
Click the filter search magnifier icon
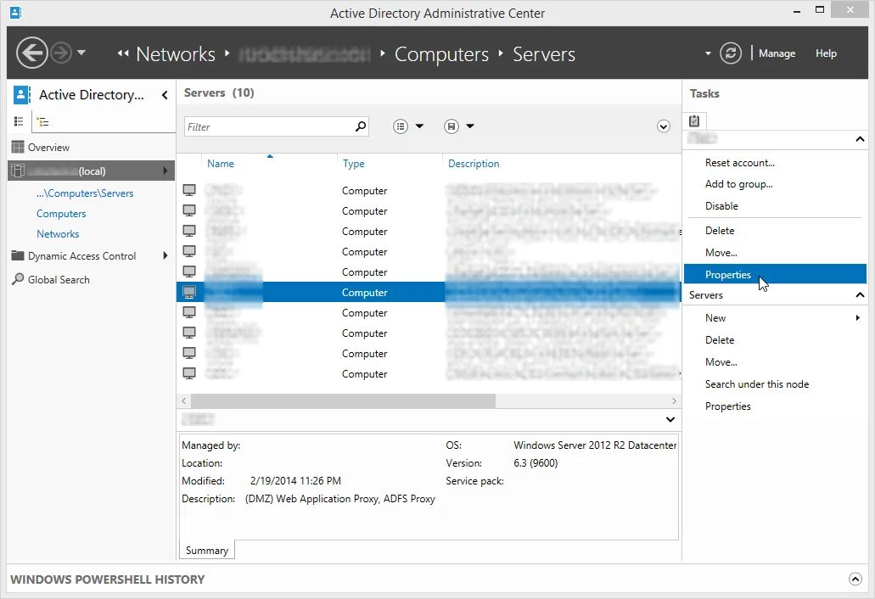361,126
